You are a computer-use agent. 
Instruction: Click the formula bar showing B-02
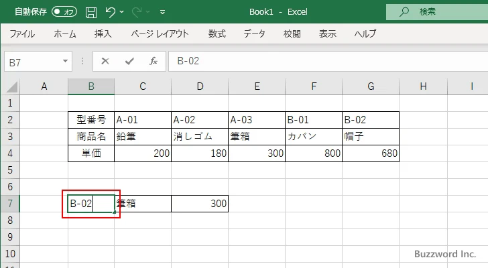tap(328, 61)
